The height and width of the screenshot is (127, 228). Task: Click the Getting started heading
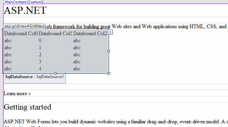[27, 107]
